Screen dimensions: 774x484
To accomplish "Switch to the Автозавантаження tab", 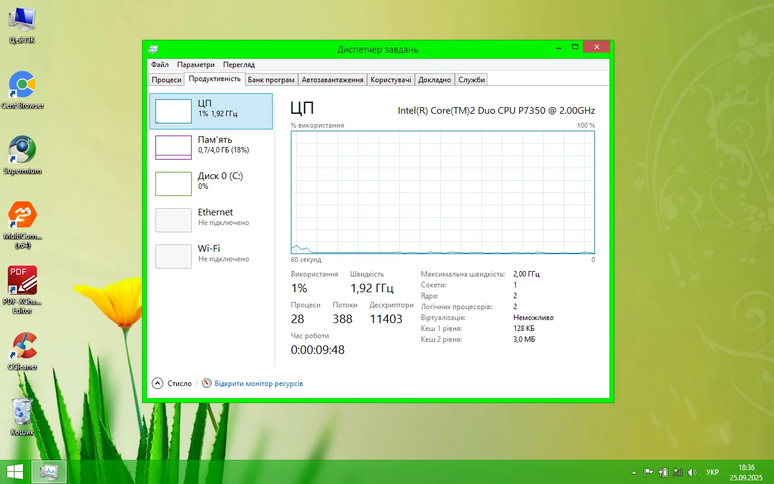I will point(332,80).
